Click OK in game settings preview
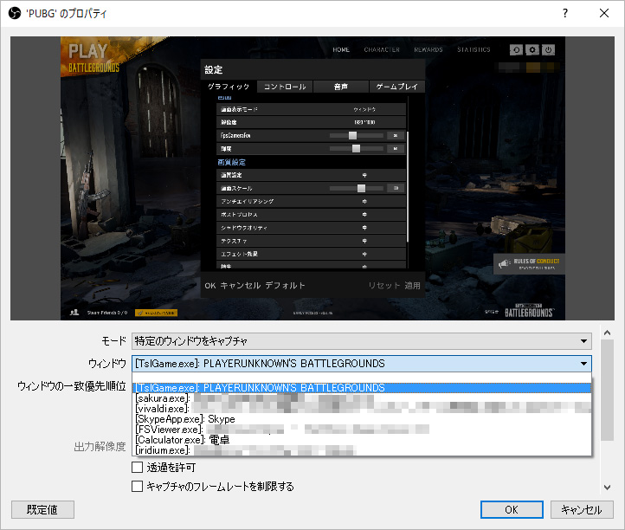 [210, 286]
